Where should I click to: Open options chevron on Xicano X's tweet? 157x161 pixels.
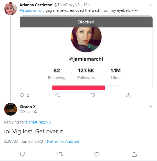(151, 106)
